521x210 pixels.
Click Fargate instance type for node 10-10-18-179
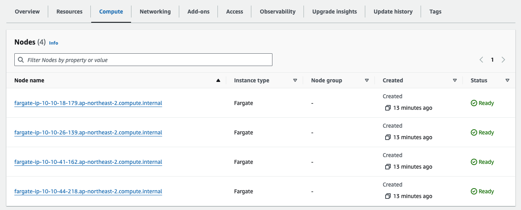tap(243, 103)
